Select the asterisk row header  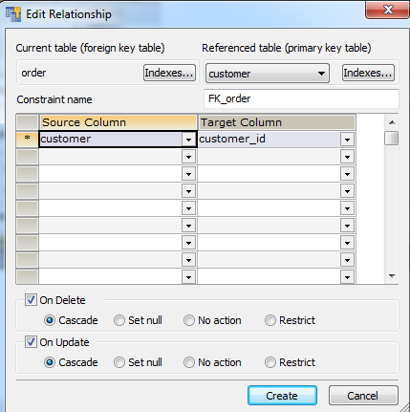[28, 139]
